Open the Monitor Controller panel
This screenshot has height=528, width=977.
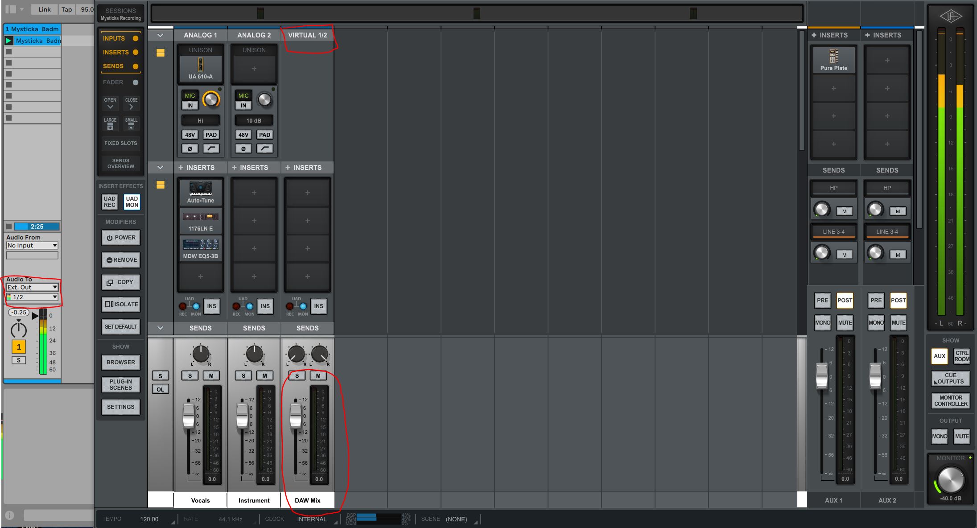(950, 400)
